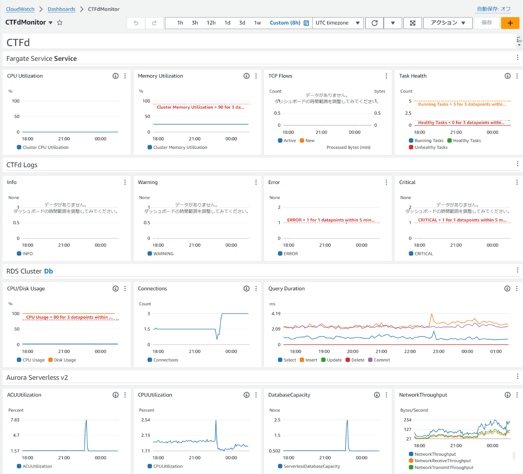Open the custom time range calendar icon

(306, 23)
